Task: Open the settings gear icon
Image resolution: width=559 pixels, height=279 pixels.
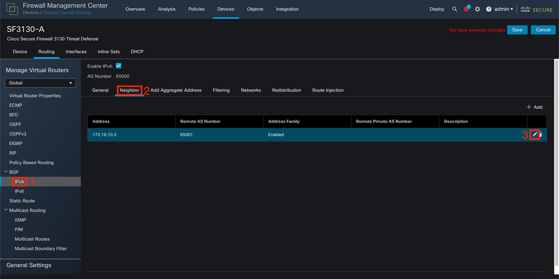Action: click(x=478, y=10)
